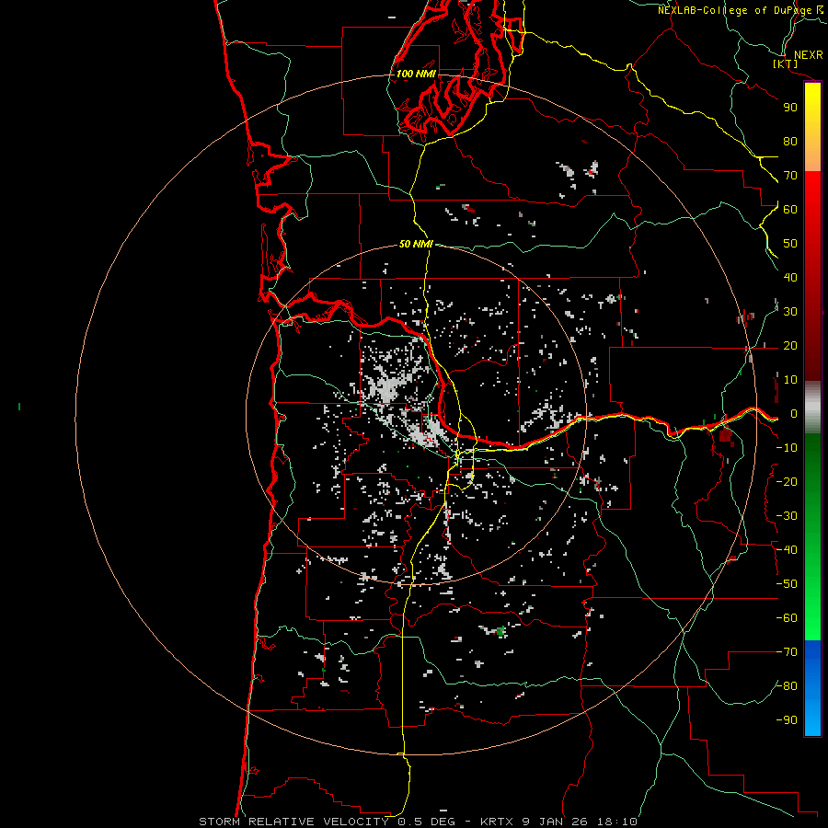Click the NEXR label near the color scale

809,55
